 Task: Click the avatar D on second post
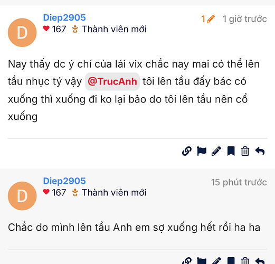(x=22, y=196)
